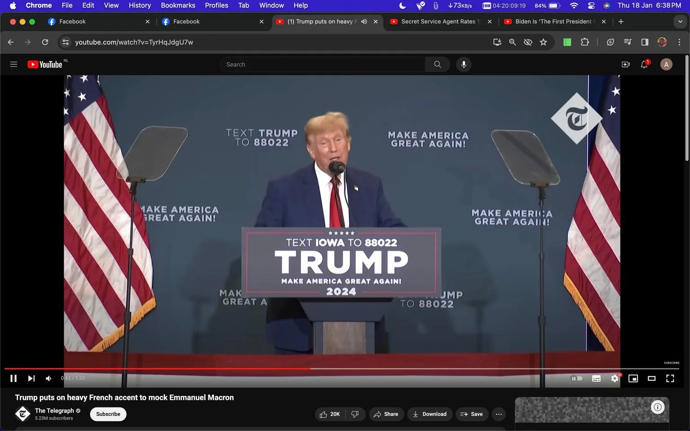Screen dimensions: 690x431
Task: Search with your voice microphone
Action: 464,65
